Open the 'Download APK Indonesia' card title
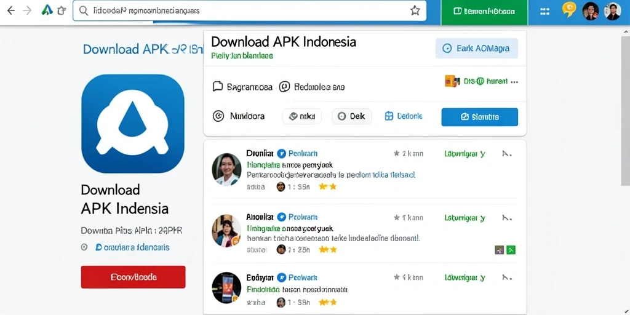This screenshot has width=630, height=315. (284, 41)
